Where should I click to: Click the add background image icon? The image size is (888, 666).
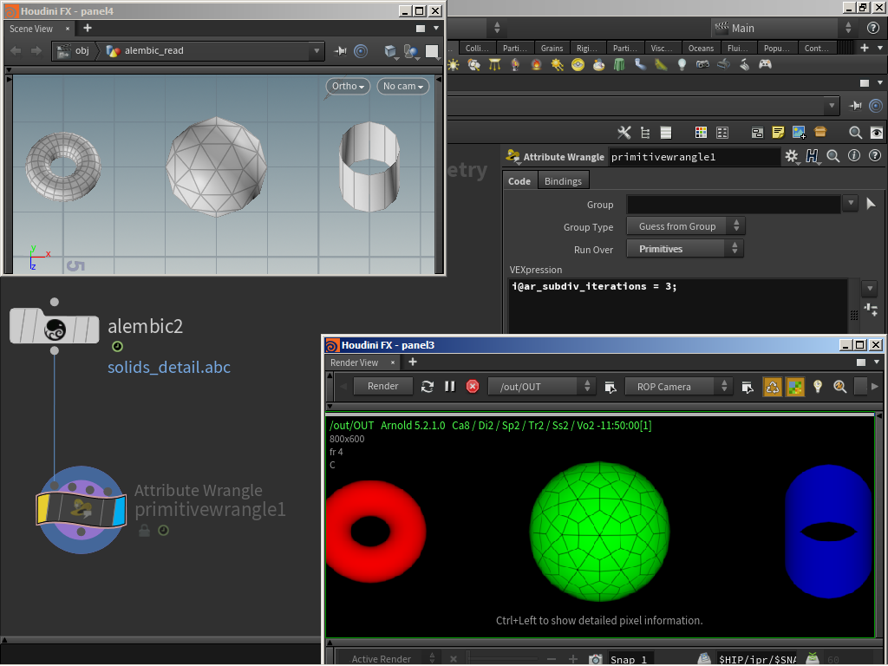click(799, 133)
